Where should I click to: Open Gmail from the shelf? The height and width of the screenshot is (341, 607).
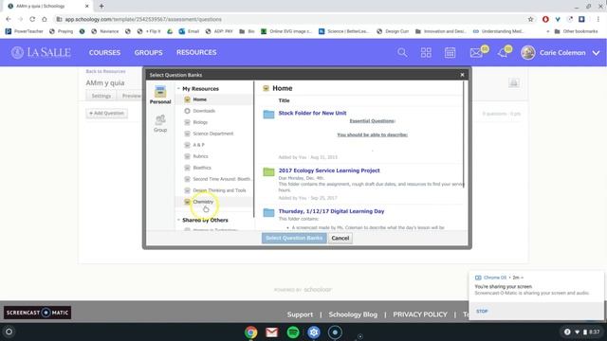point(272,332)
